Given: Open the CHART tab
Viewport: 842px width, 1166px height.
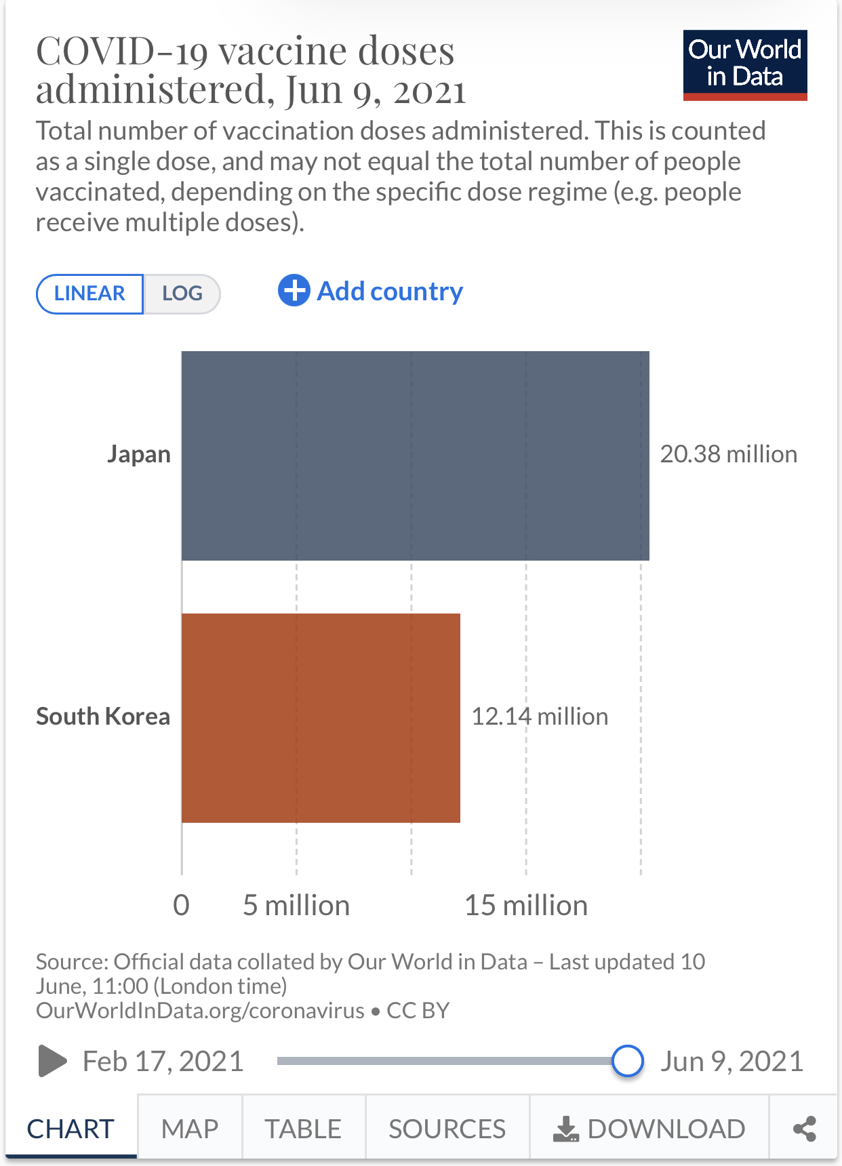Looking at the screenshot, I should coord(71,1129).
